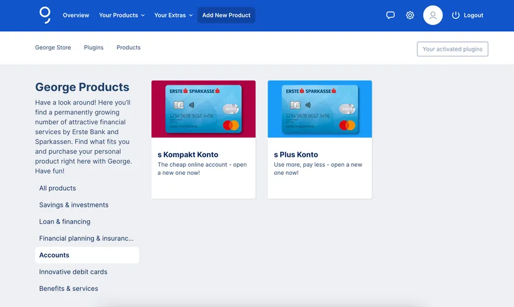Click the George logo icon
Screen dimensions: 514x307
45,16
